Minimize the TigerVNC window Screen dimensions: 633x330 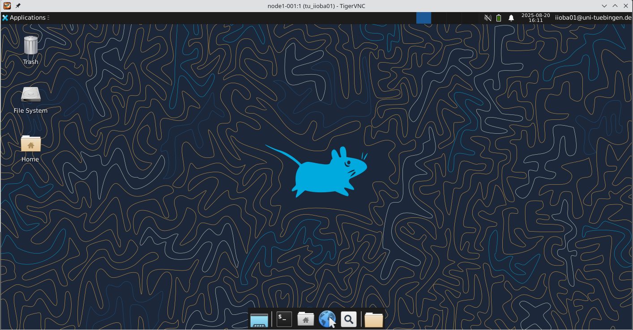pos(604,6)
